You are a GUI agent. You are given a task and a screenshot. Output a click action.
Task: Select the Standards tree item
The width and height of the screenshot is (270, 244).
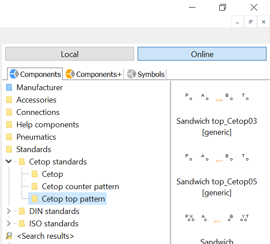pyautogui.click(x=34, y=149)
